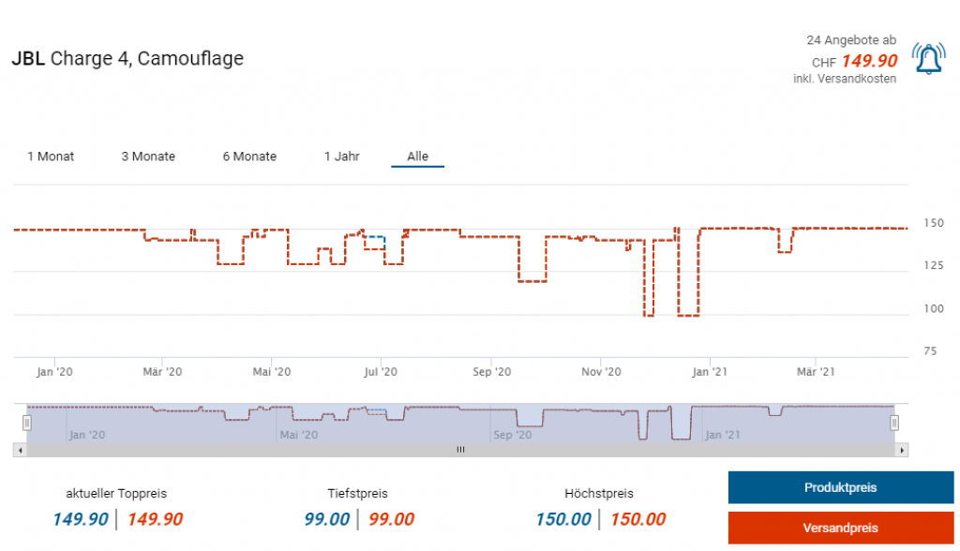Open the CHF 149.90 offer price
960x551 pixels.
click(868, 61)
